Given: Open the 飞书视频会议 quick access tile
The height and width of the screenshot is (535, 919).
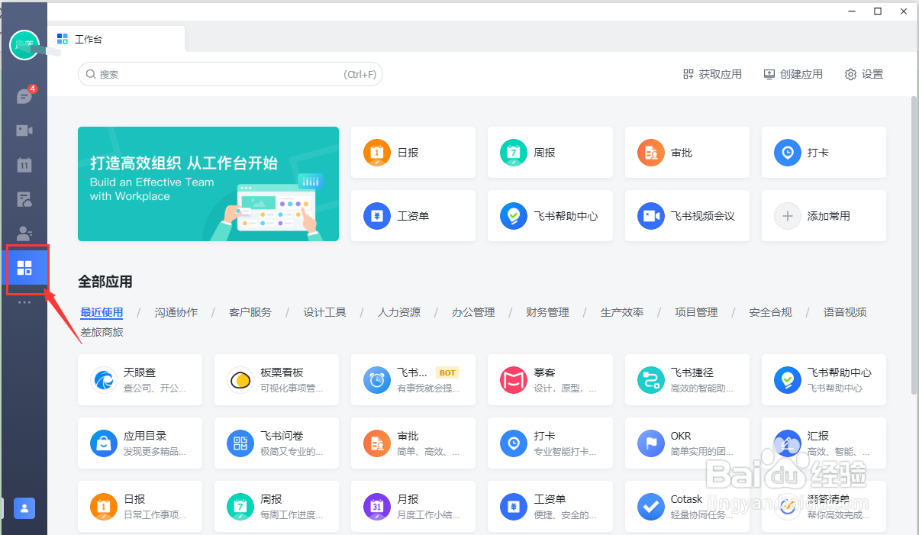Looking at the screenshot, I should point(686,215).
